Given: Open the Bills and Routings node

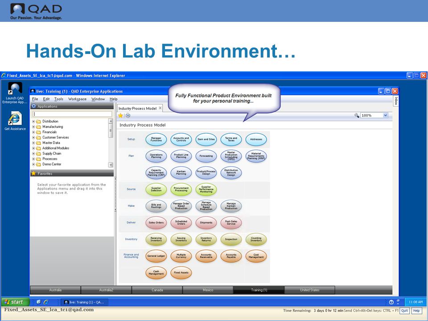Looking at the screenshot, I should [156, 206].
